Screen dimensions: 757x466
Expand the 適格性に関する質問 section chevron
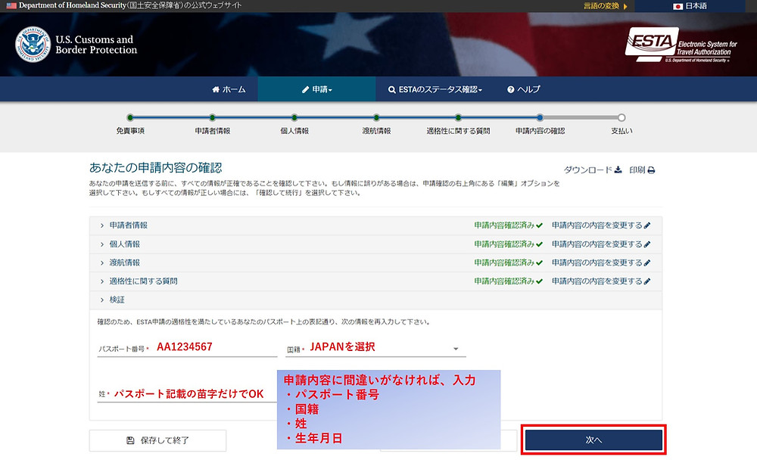tap(102, 281)
